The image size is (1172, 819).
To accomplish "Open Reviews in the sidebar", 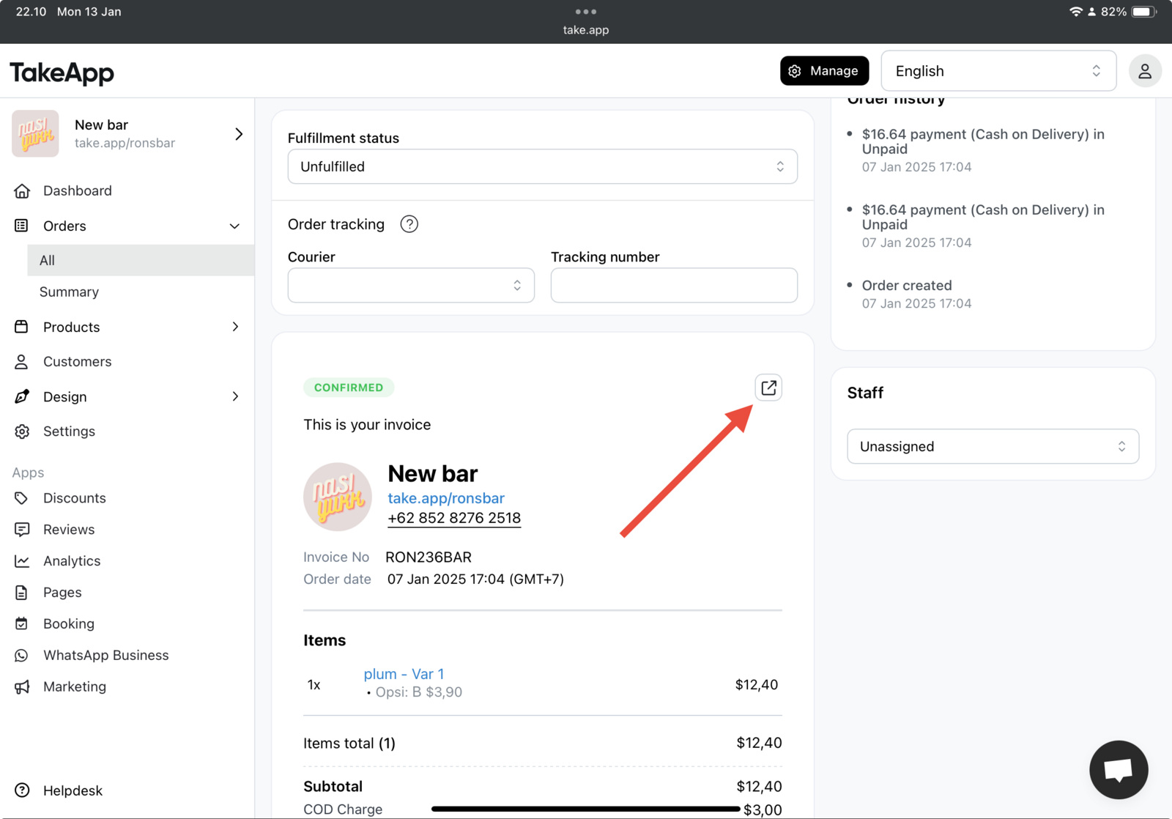I will [x=69, y=530].
